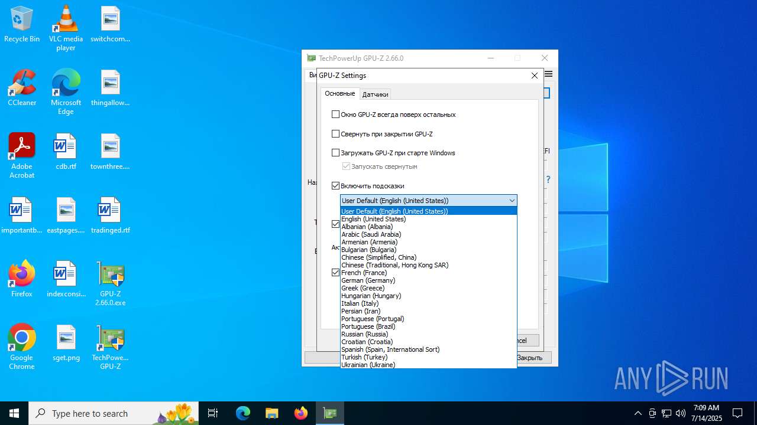Open Firefox from the taskbar

click(x=301, y=413)
